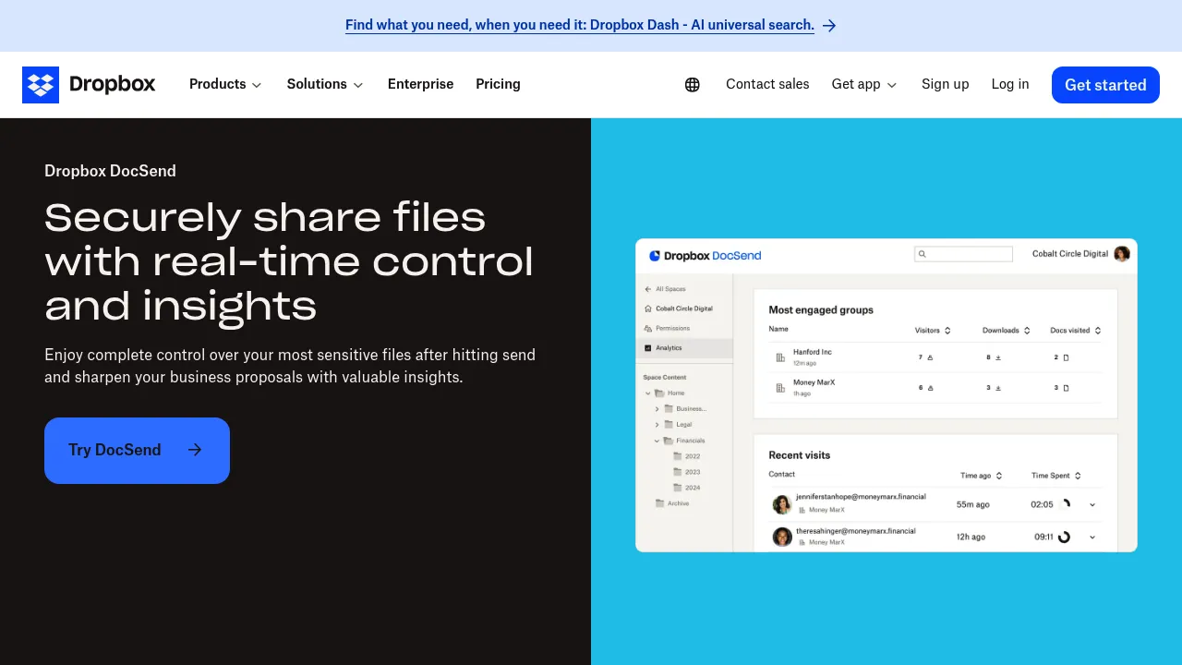Click the Dropbox DocSend eyebrow text
This screenshot has width=1182, height=665.
coord(110,171)
